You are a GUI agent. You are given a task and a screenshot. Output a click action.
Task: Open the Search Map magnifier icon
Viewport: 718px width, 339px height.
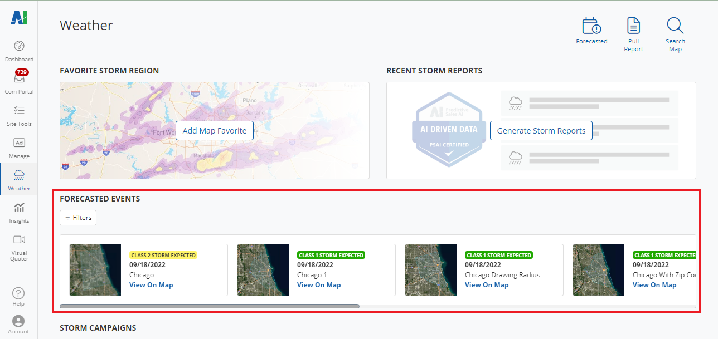click(x=675, y=27)
